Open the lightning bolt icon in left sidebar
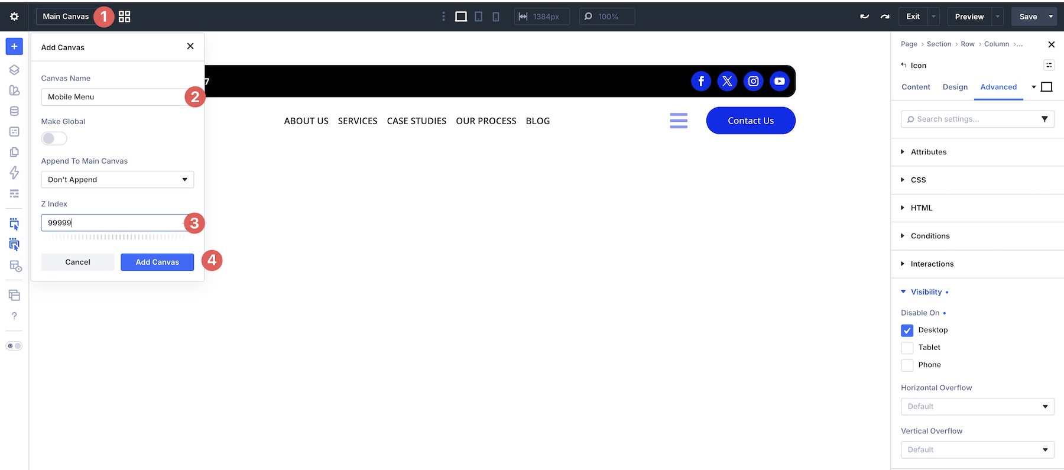The width and height of the screenshot is (1064, 470). point(14,173)
